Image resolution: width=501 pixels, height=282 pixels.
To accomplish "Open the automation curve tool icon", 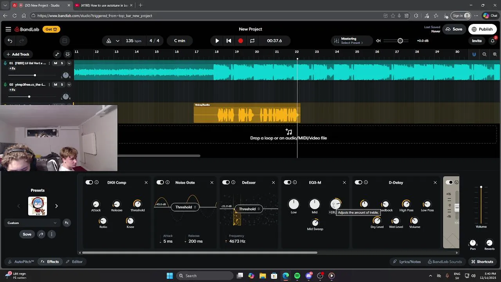I will (x=57, y=54).
